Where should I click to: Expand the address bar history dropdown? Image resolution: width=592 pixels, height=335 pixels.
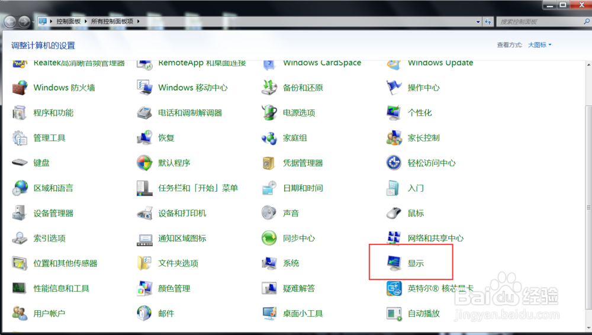click(478, 21)
